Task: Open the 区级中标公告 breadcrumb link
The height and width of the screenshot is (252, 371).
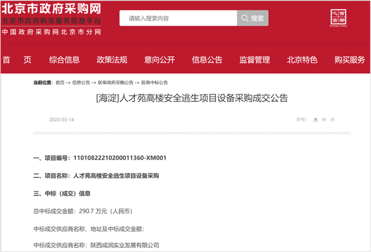Action: (x=156, y=83)
